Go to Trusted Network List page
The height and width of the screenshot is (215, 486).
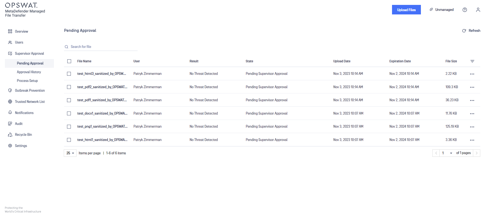point(30,102)
